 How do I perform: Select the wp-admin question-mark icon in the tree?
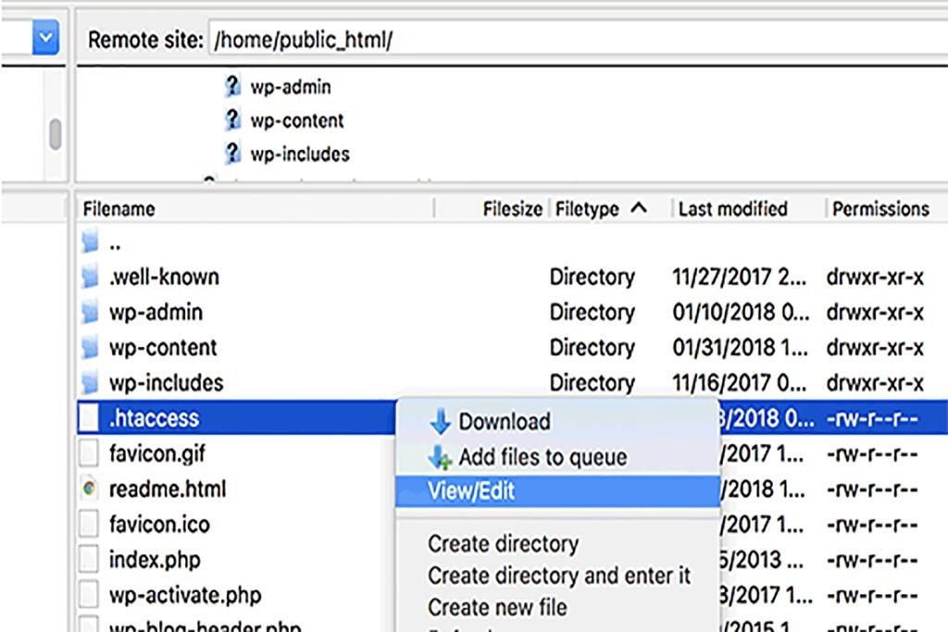tap(231, 86)
